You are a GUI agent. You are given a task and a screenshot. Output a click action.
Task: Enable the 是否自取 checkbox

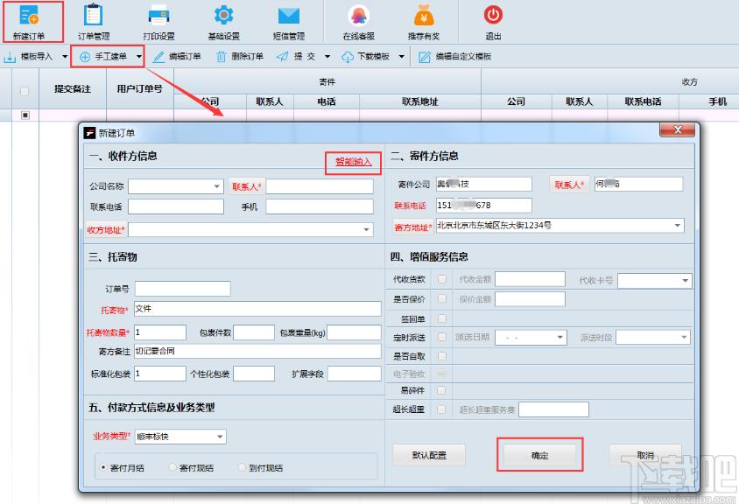pos(441,357)
